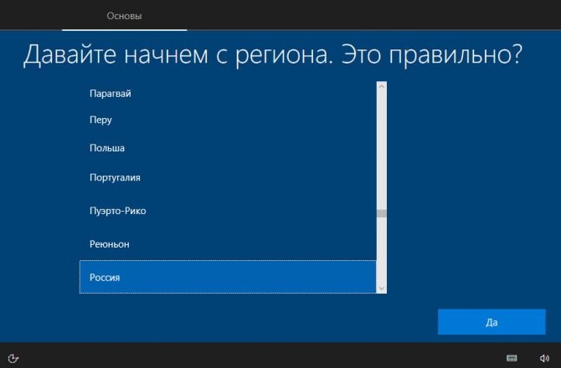The height and width of the screenshot is (368, 561).
Task: Open the on-screen keyboard icon
Action: coord(512,358)
